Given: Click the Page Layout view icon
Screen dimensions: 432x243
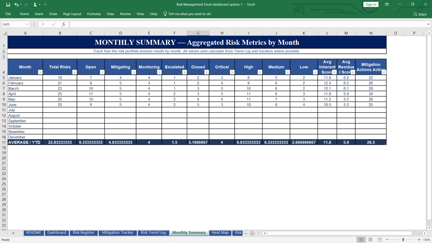Looking at the screenshot, I should 370,240.
